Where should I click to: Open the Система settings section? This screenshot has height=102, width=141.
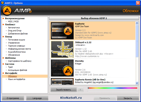(x=10, y=64)
